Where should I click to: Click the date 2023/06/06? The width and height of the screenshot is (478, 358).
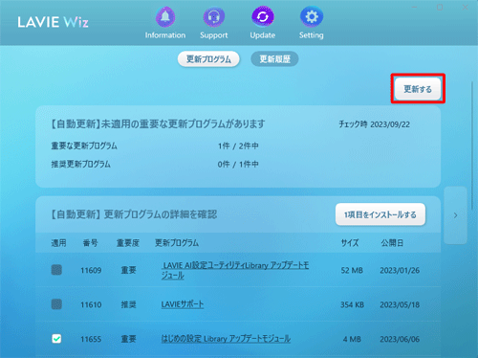[x=400, y=339]
